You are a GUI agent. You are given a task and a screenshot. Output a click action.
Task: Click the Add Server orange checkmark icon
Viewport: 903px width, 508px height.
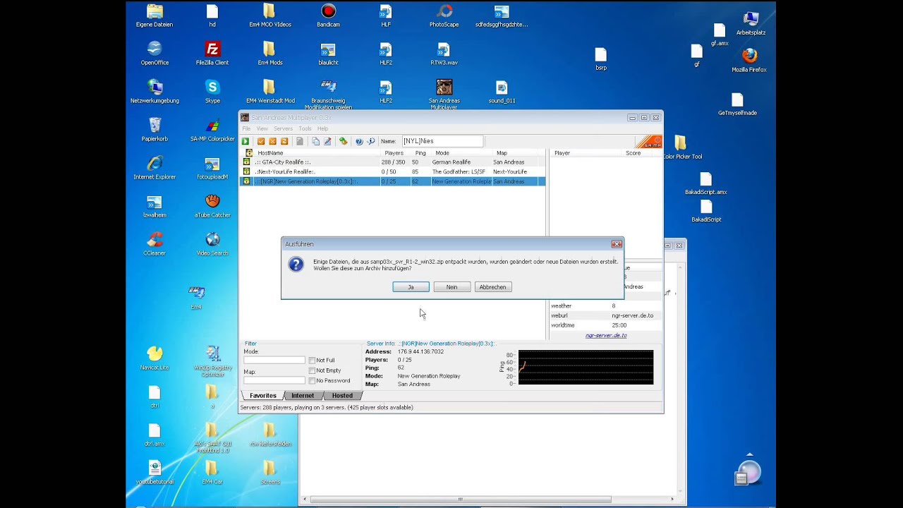[261, 141]
